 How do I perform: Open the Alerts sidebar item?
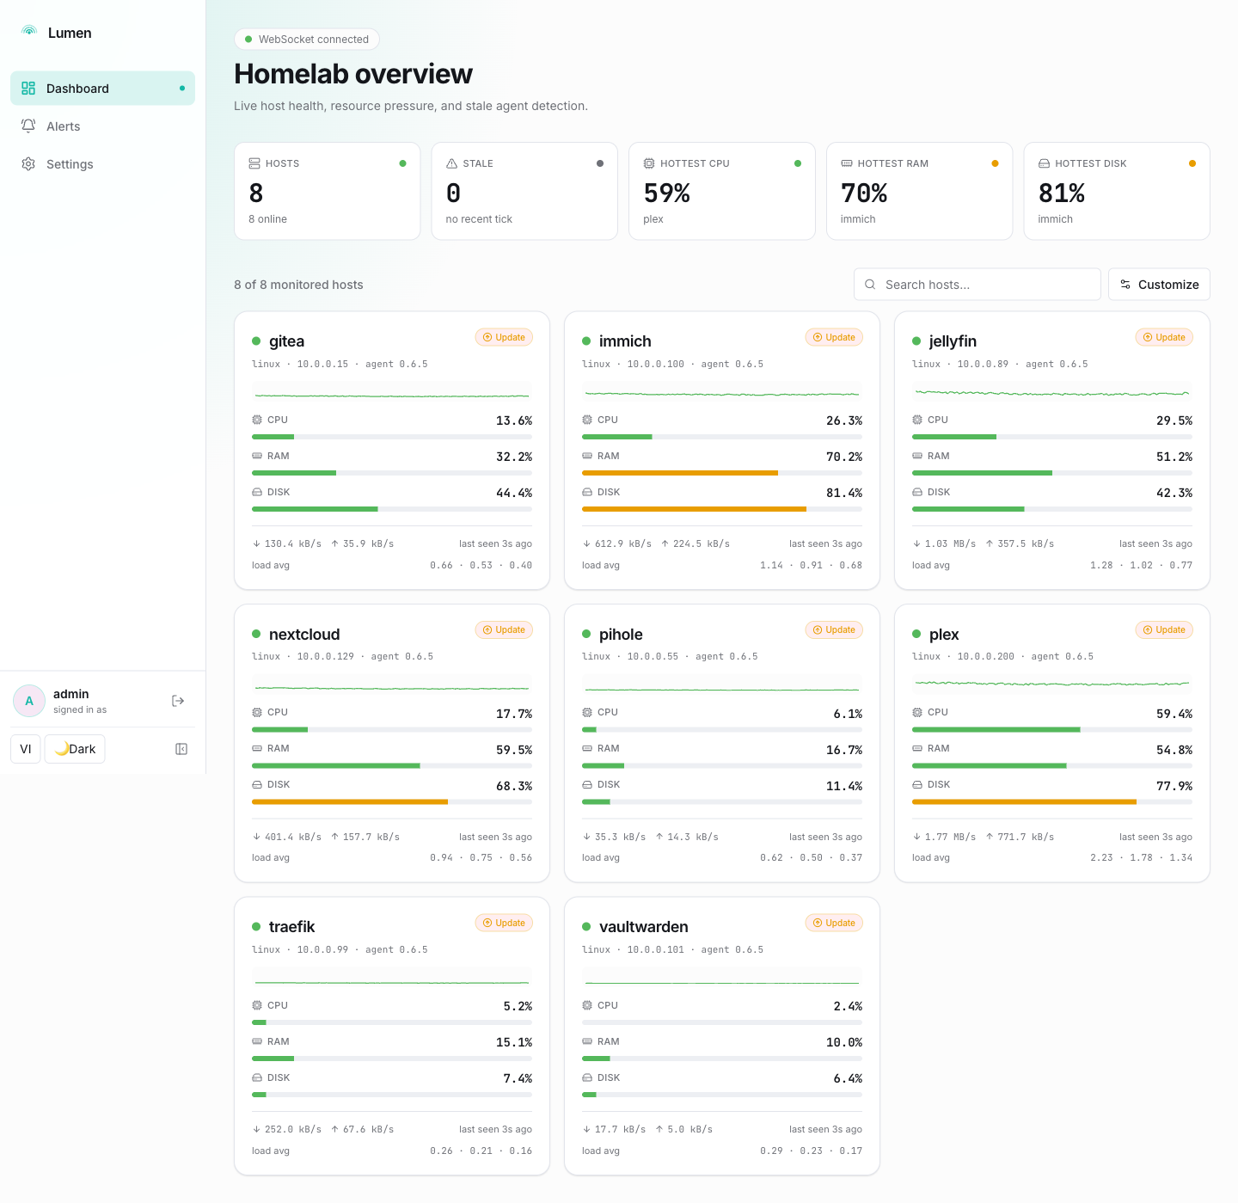point(102,126)
